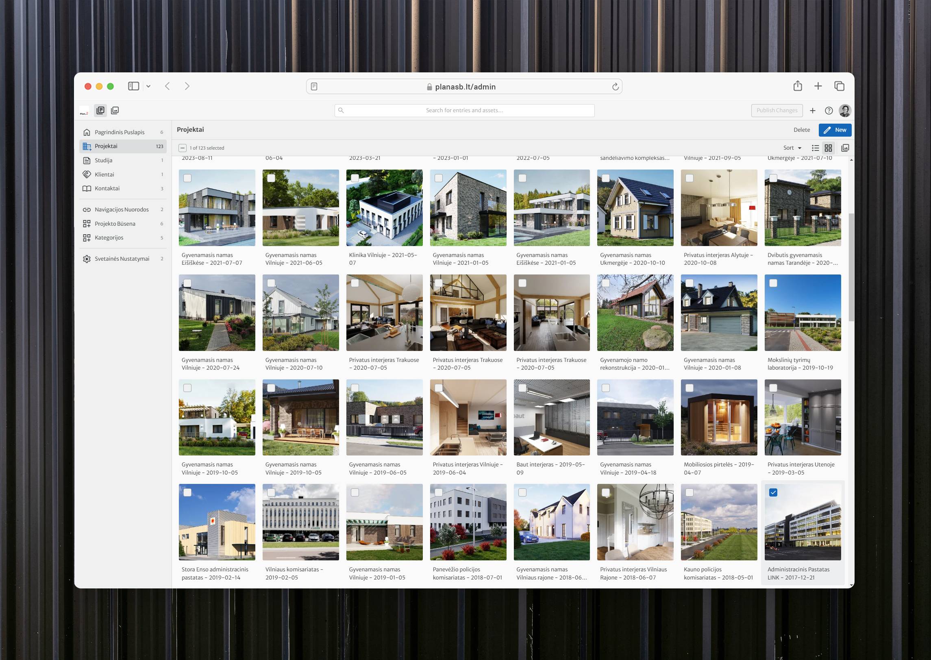Toggle the Safari sidebar icon
Screen dimensions: 931x660
click(133, 86)
